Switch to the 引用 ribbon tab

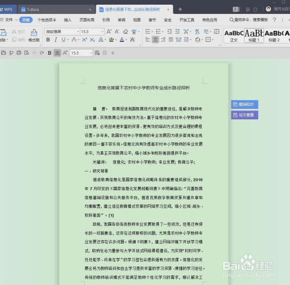106,20
